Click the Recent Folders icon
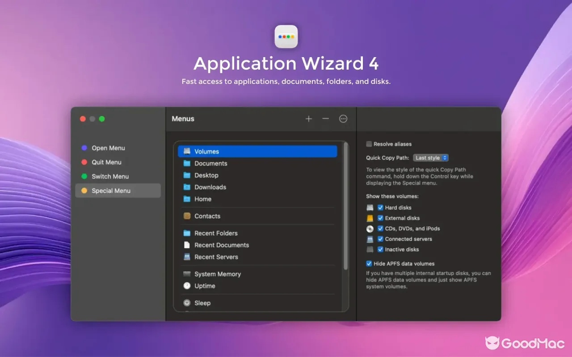 187,233
